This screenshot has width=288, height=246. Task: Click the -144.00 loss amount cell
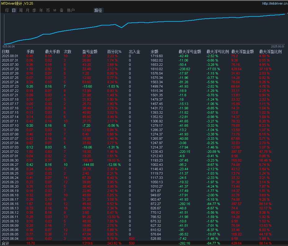(x=88, y=165)
